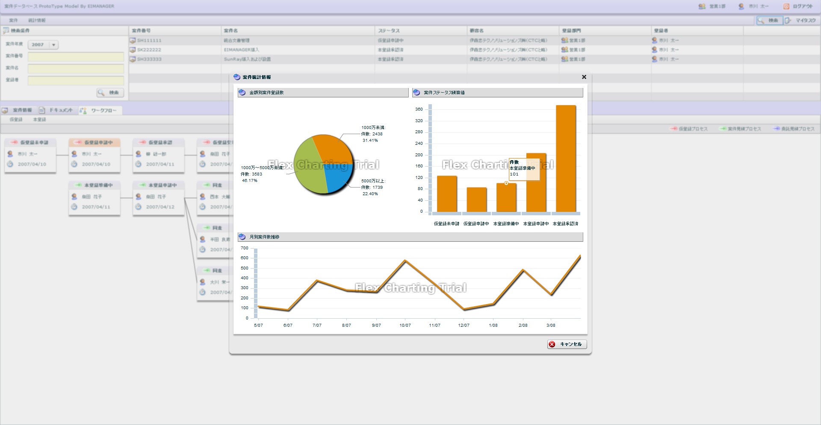Click the logout icon next to ログアウト
The width and height of the screenshot is (821, 425).
pos(786,6)
